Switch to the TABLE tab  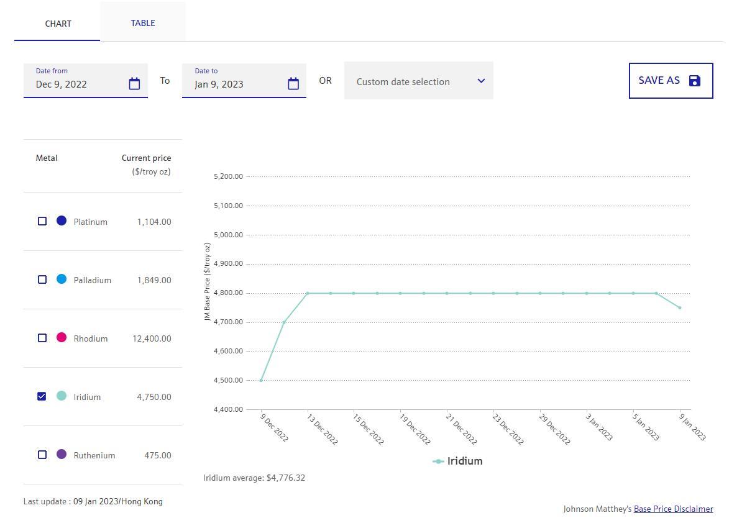pos(143,23)
